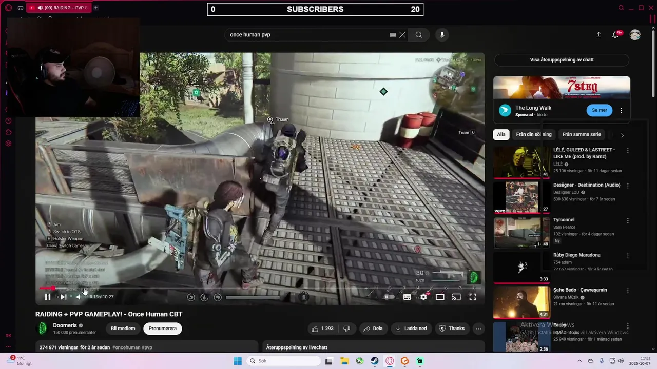Dislike the video
The image size is (657, 369).
[x=347, y=329]
